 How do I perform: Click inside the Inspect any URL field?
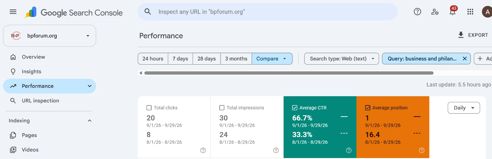click(x=267, y=12)
